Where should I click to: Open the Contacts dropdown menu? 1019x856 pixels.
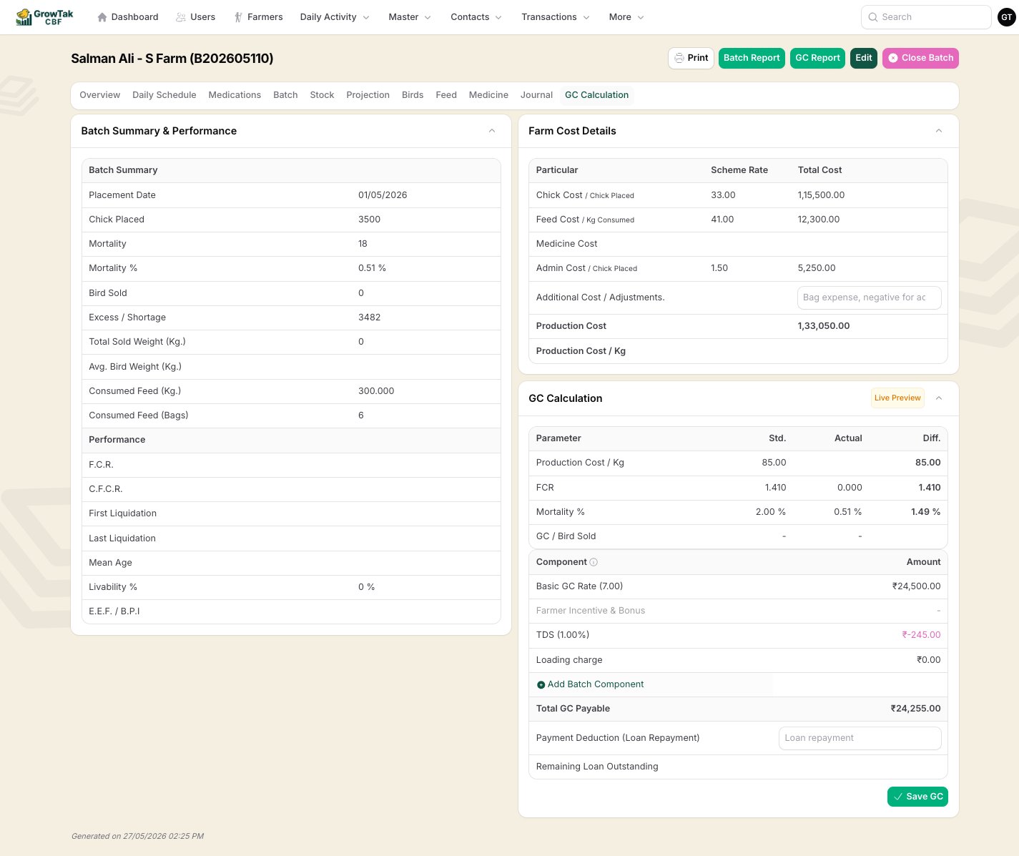476,17
